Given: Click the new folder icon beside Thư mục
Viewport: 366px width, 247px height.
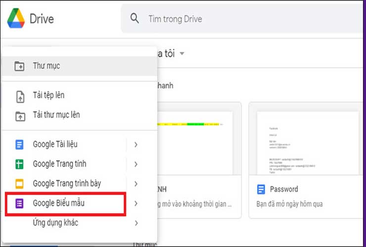Looking at the screenshot, I should click(x=19, y=66).
